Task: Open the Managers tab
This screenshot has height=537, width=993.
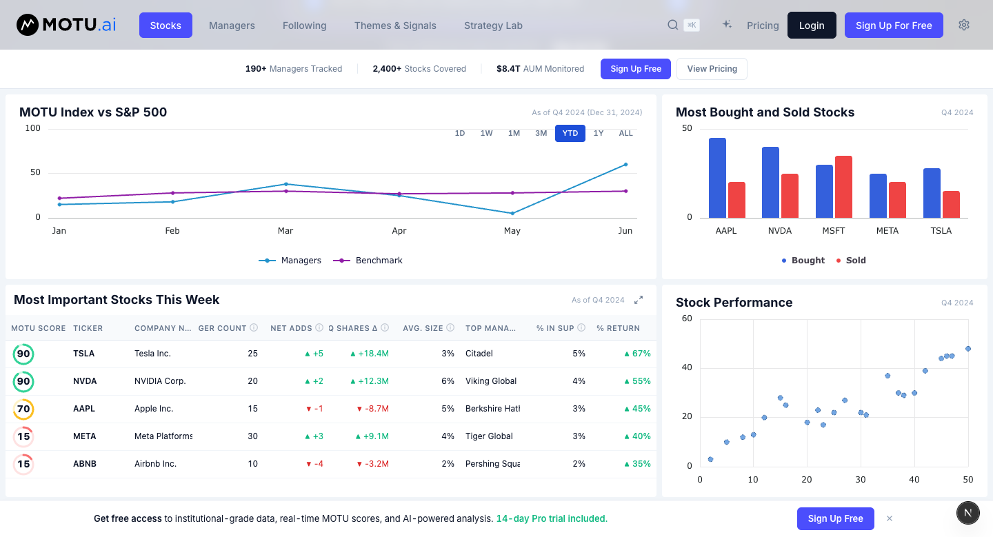Action: 232,26
